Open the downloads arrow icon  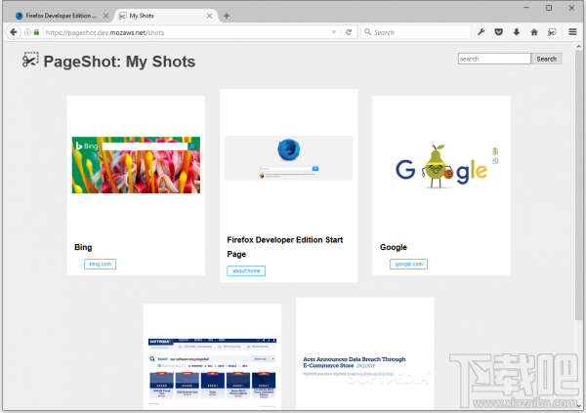tap(516, 32)
